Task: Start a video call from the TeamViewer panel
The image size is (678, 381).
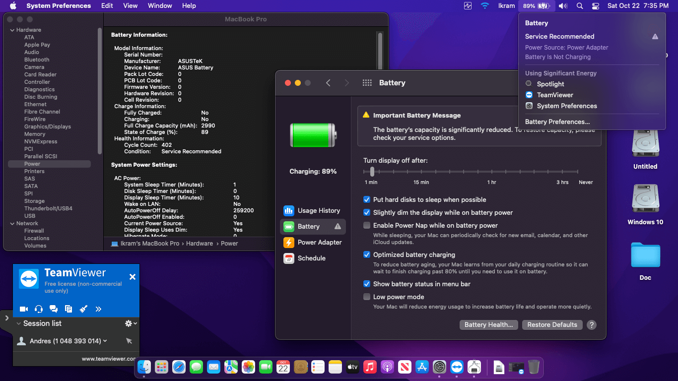Action: 23,309
